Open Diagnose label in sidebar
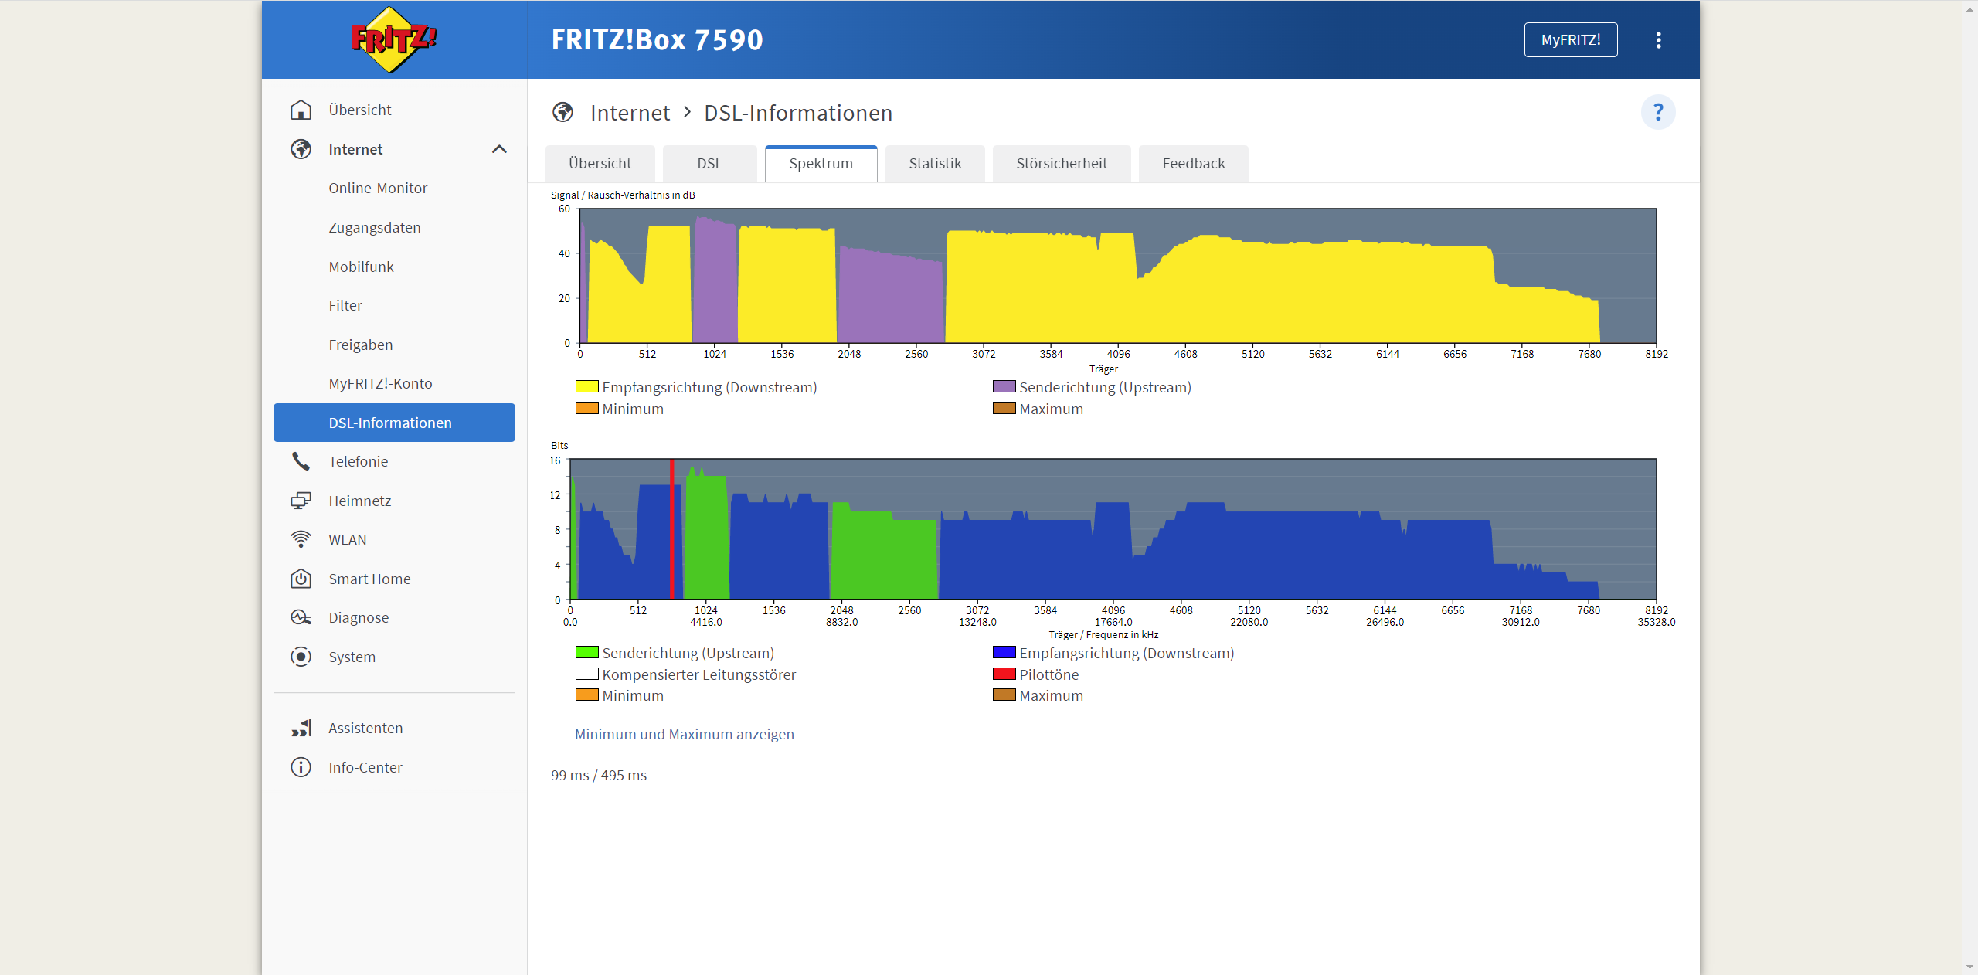The height and width of the screenshot is (975, 1978). point(359,617)
